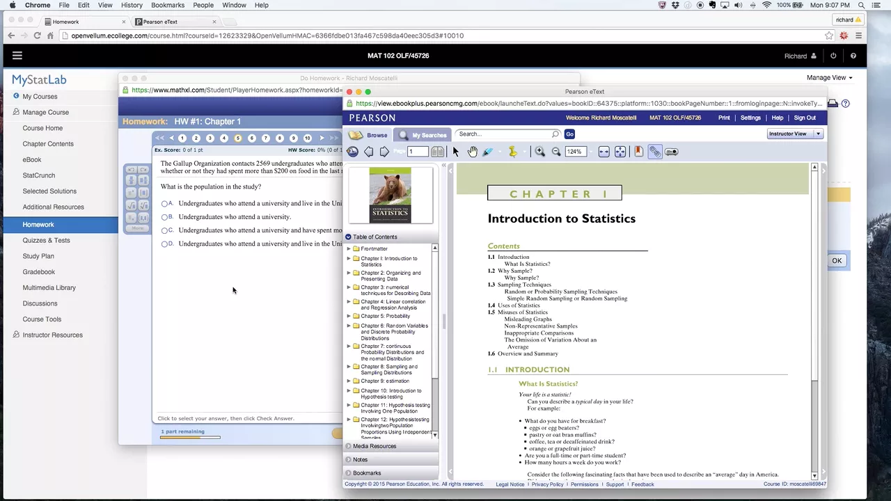Expand Chapter 9: estimation folder
This screenshot has height=501, width=891.
[x=349, y=381]
